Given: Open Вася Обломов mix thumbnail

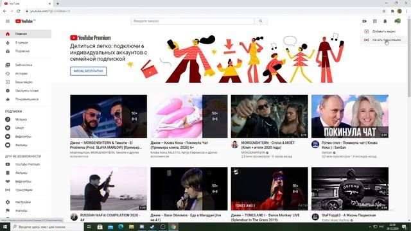Looking at the screenshot, I should click(189, 189).
